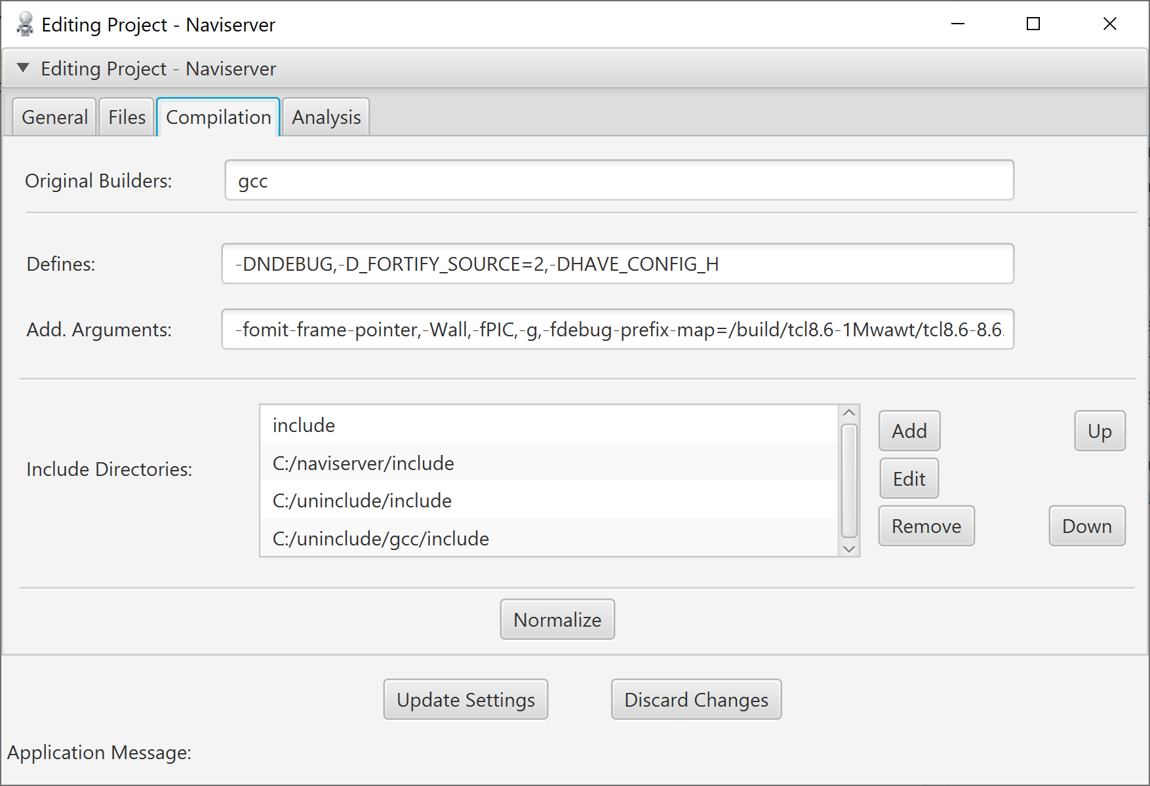Select the 'include' directory entry
Viewport: 1150px width, 786px height.
coord(548,425)
